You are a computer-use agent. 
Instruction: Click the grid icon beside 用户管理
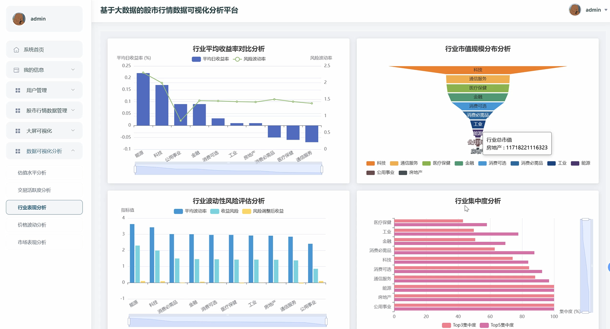point(18,90)
